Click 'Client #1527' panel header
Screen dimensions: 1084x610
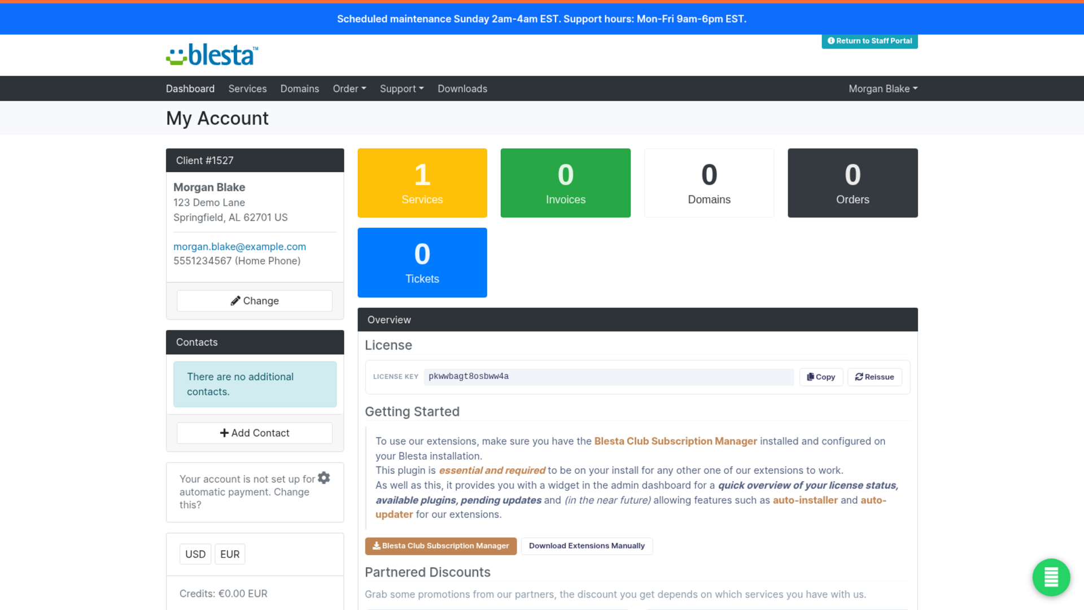[255, 160]
